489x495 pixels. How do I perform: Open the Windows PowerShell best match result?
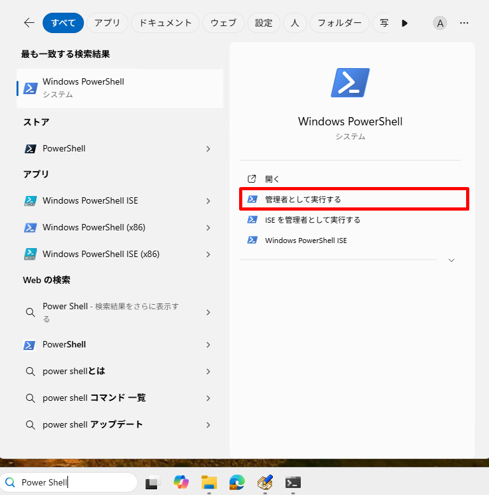(x=120, y=88)
